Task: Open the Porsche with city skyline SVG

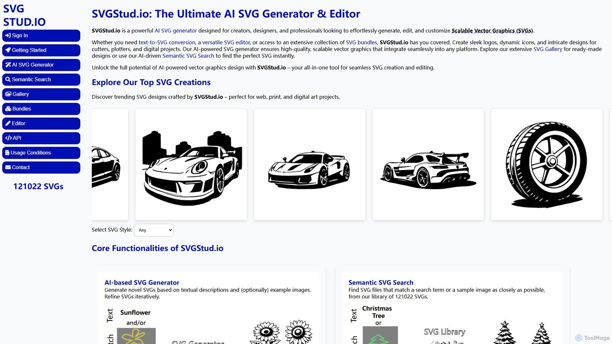Action: tap(191, 164)
